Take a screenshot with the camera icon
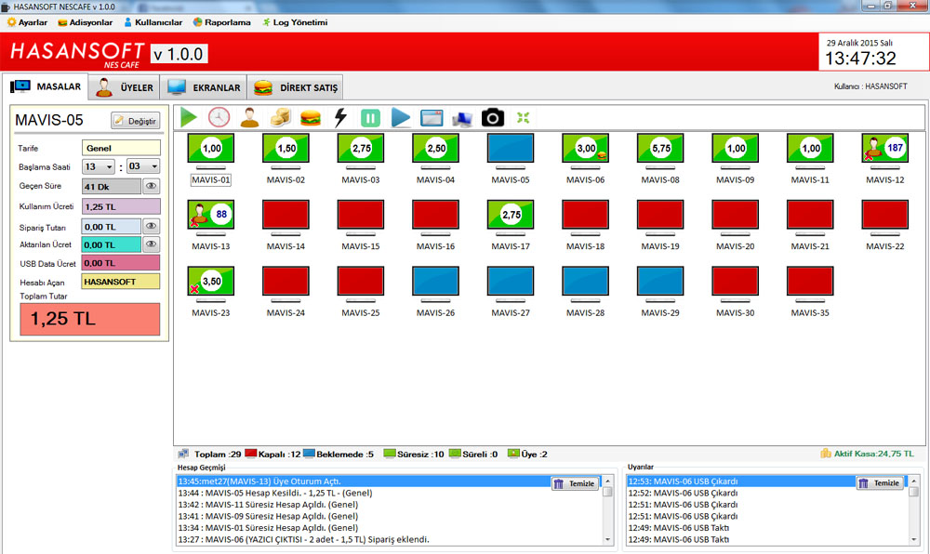 492,117
